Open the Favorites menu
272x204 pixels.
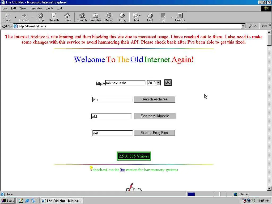[36, 8]
